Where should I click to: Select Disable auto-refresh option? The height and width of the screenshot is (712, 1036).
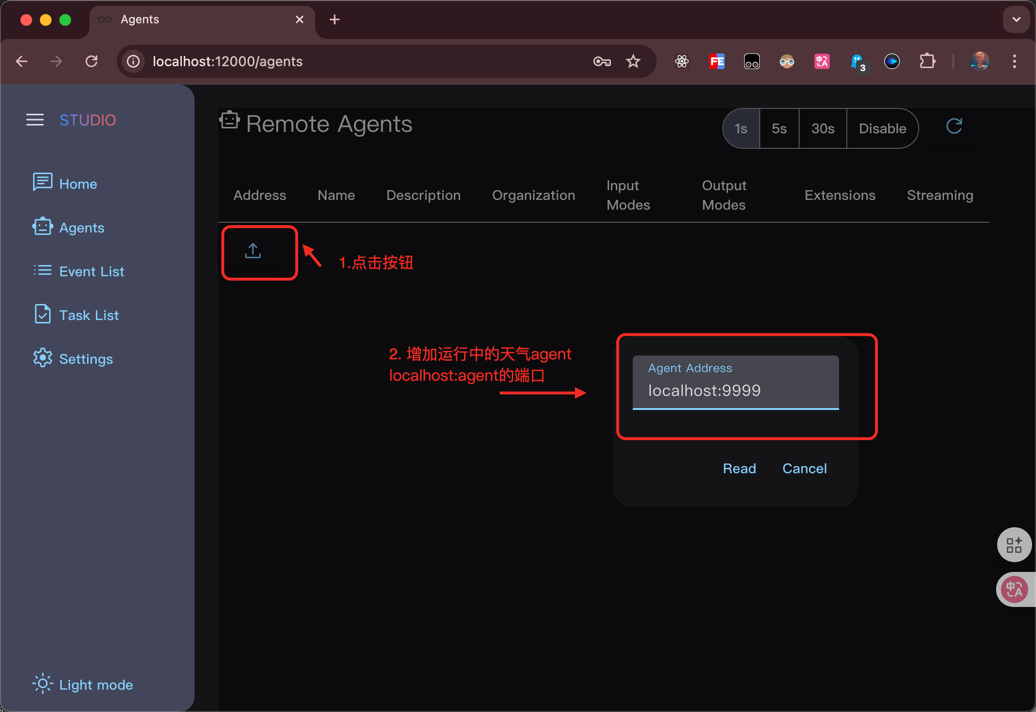point(882,128)
